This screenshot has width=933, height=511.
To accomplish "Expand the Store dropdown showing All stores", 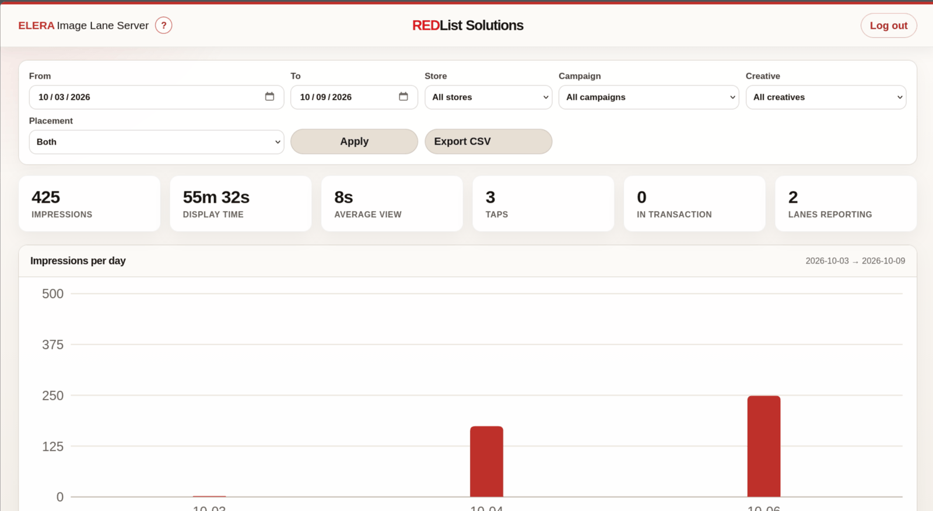I will click(488, 97).
